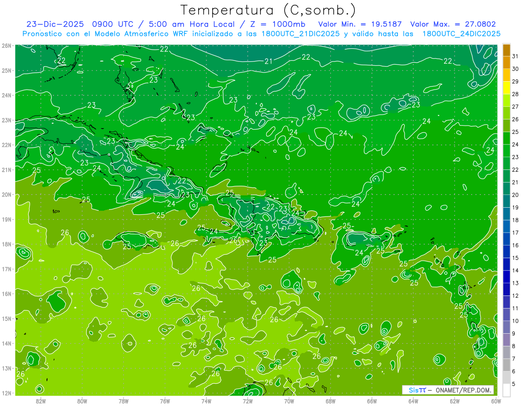Click the date "23-Dic-2025" in the header
The image size is (527, 407).
(x=56, y=24)
